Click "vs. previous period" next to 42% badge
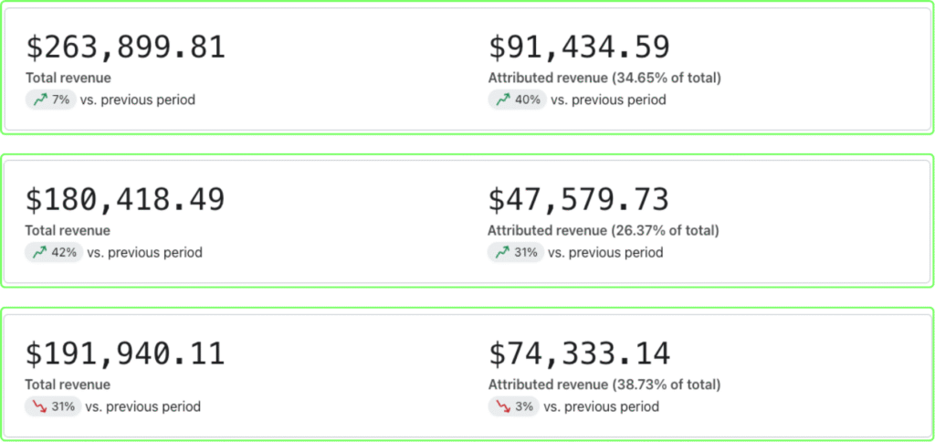The width and height of the screenshot is (935, 442). [x=146, y=252]
